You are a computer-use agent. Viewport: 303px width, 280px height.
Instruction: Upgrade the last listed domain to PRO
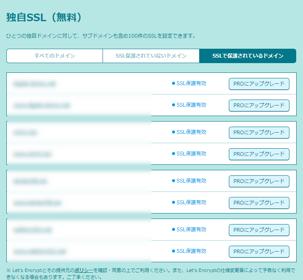click(x=259, y=251)
